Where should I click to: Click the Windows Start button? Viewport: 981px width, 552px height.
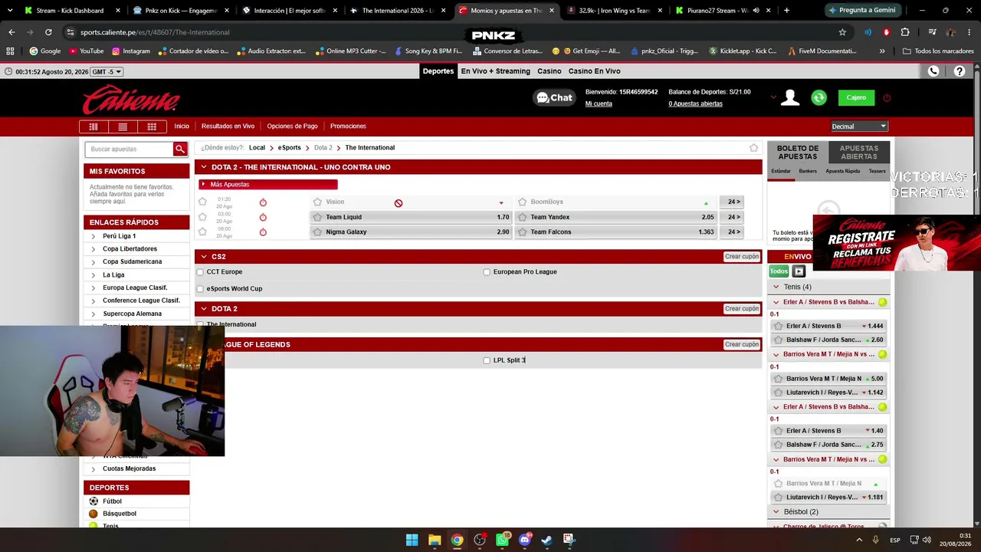[412, 540]
